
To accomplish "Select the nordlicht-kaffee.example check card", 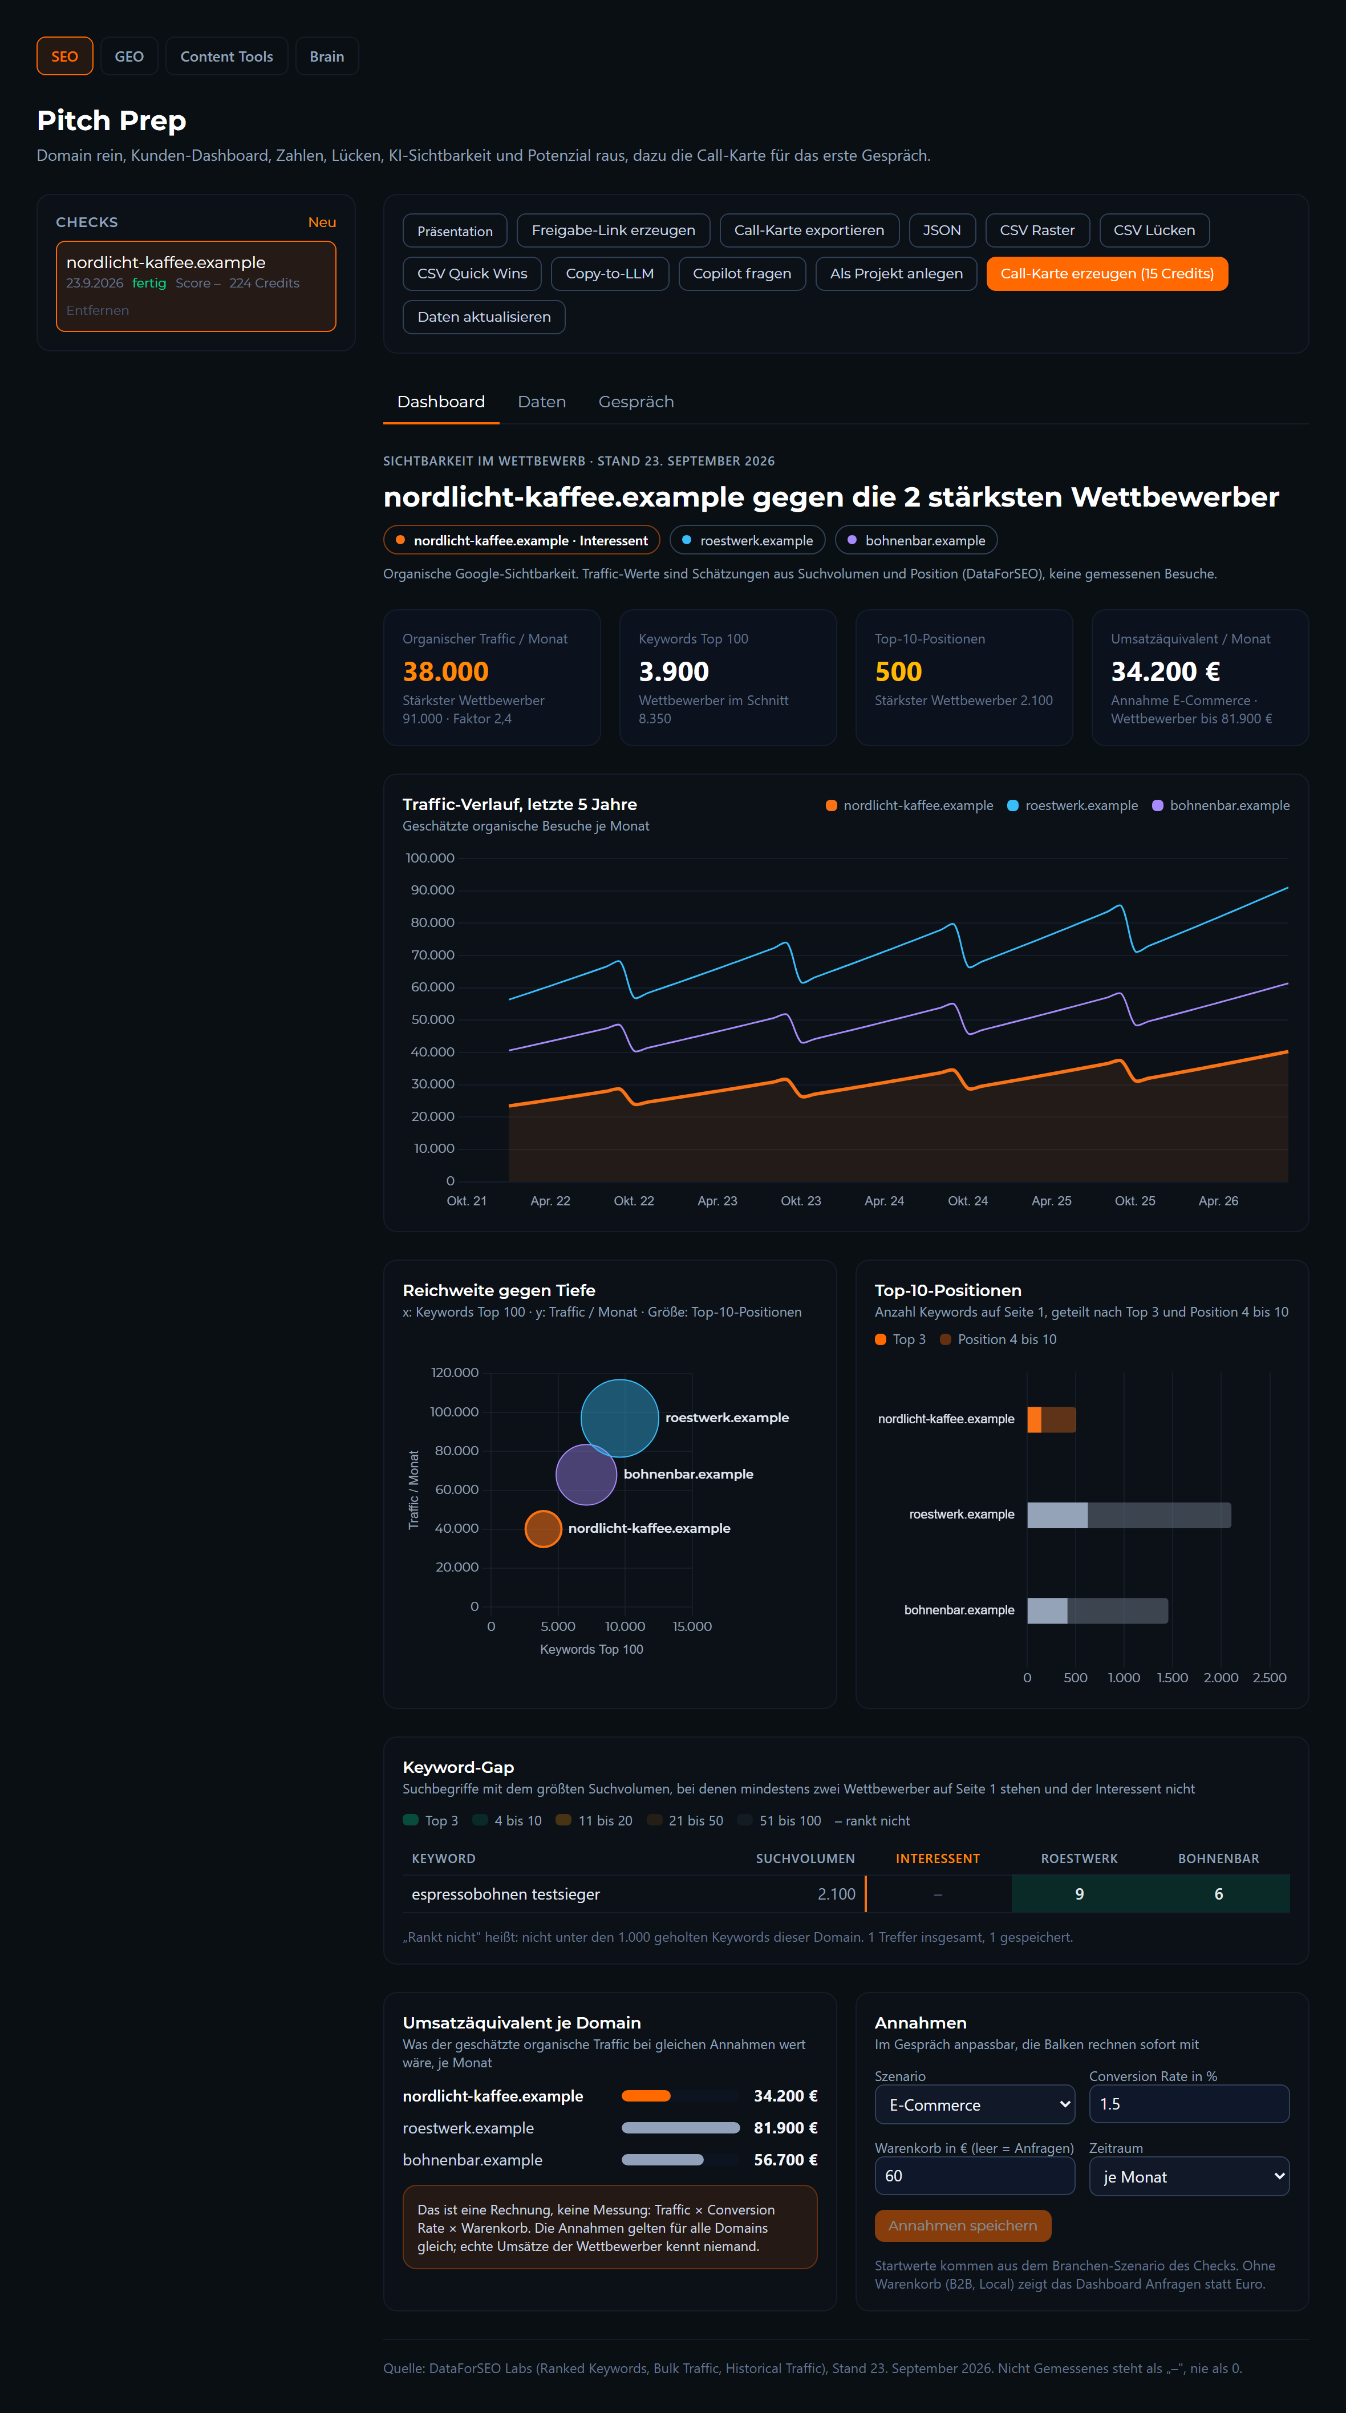I will click(196, 286).
